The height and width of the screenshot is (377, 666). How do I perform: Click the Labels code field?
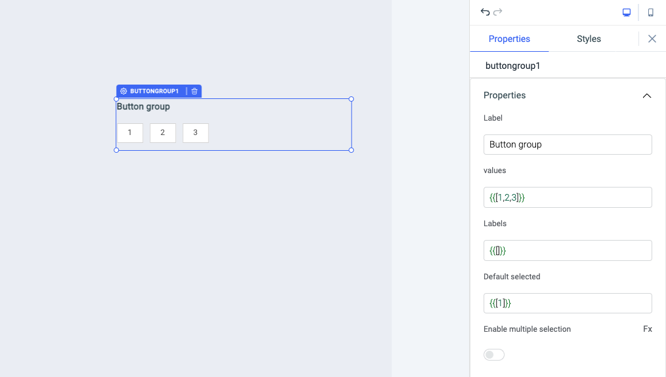tap(568, 250)
